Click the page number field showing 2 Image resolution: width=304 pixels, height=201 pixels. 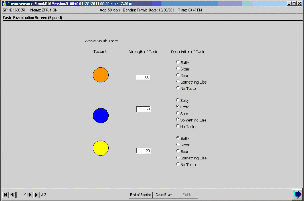coord(21,195)
